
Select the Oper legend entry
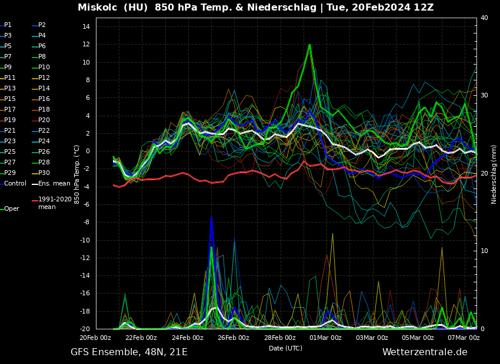click(x=11, y=209)
